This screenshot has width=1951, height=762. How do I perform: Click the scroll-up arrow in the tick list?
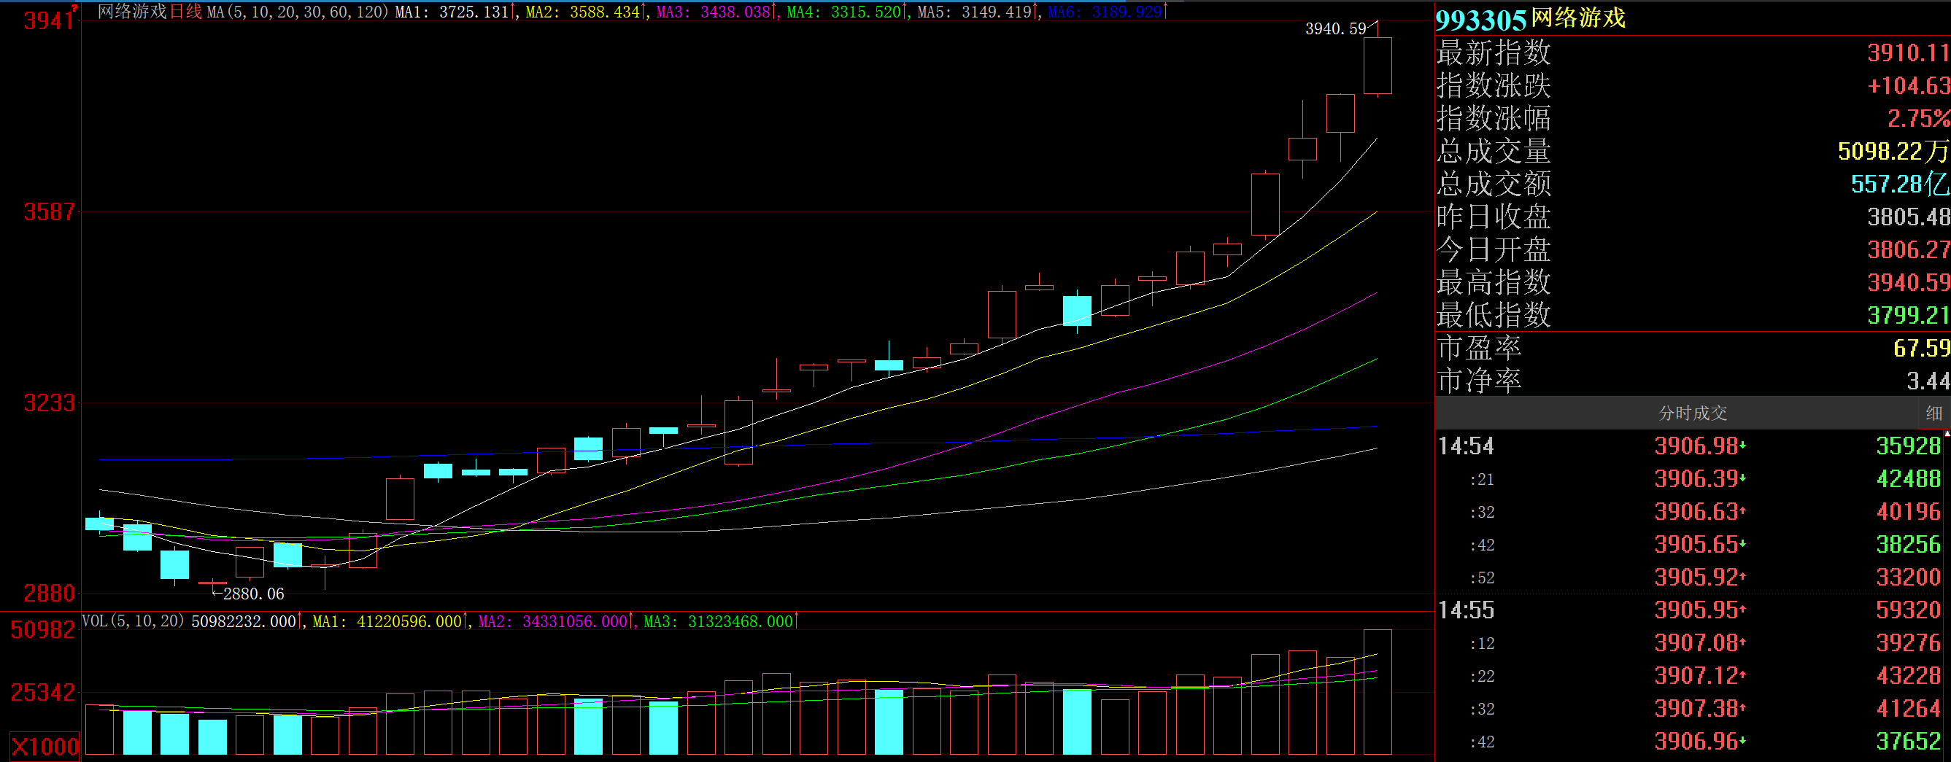pos(1947,434)
